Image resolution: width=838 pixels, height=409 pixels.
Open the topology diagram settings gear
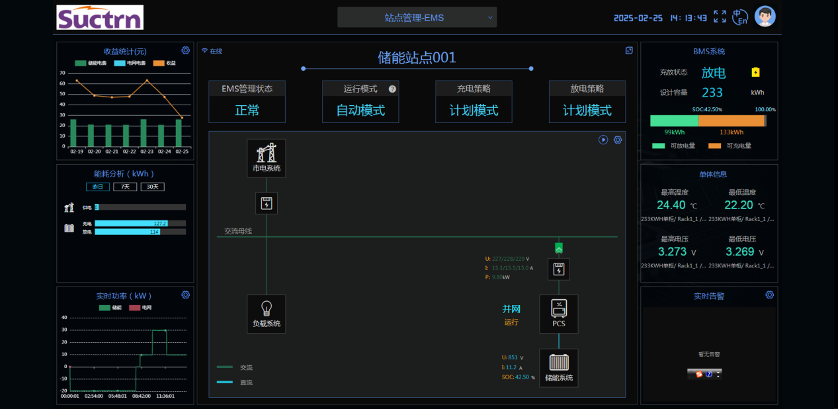(x=618, y=140)
